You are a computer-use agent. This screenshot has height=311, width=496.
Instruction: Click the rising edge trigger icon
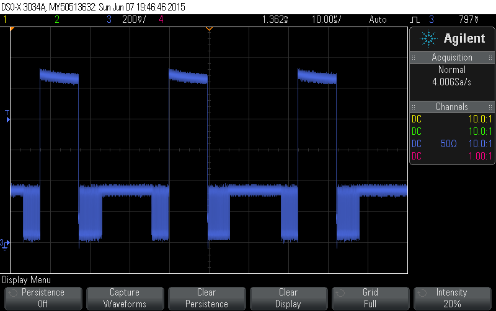tap(415, 20)
